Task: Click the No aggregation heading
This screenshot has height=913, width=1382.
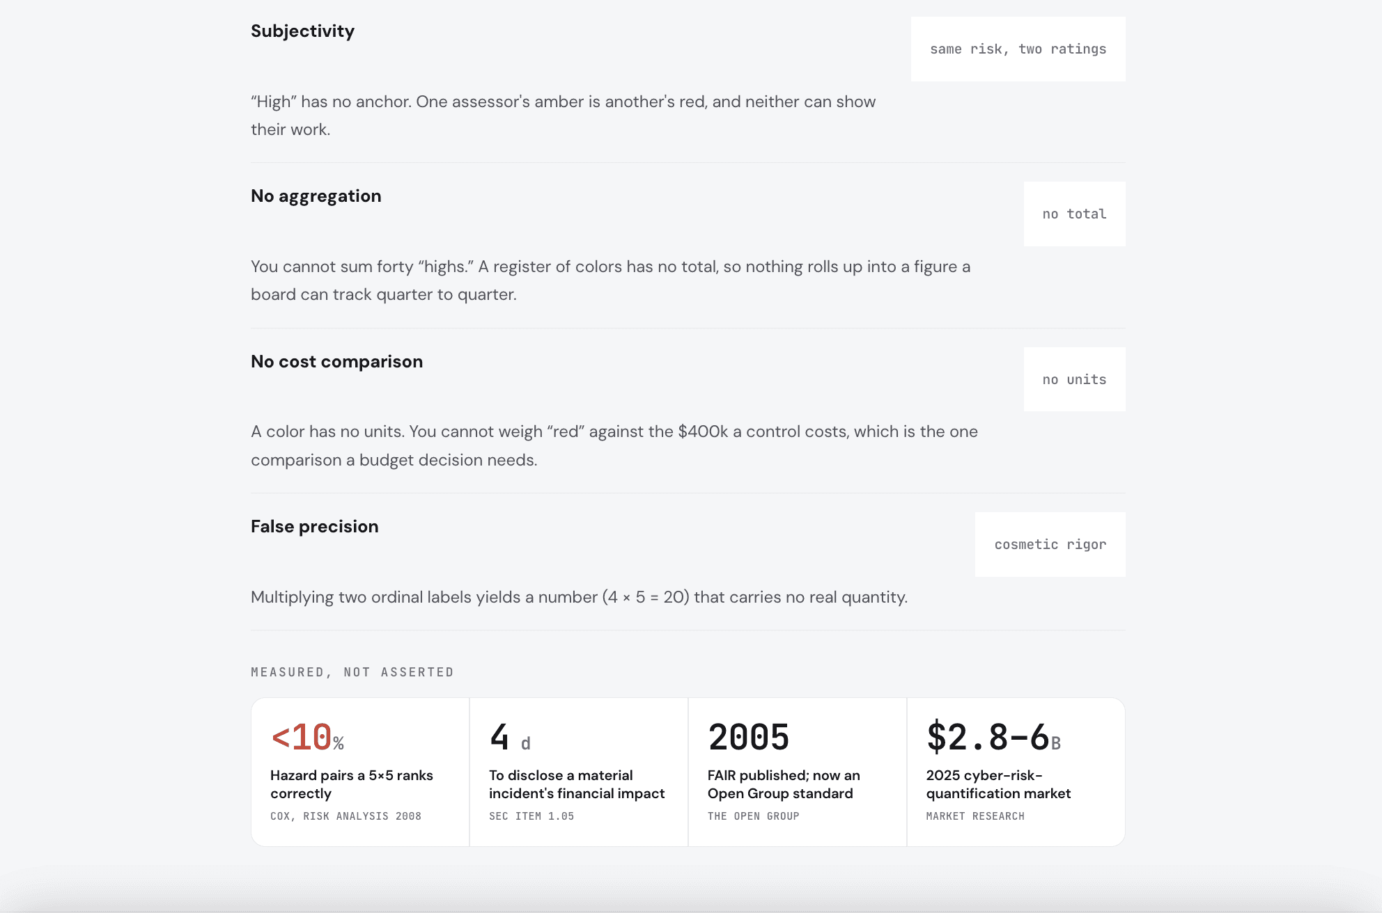Action: pyautogui.click(x=316, y=196)
